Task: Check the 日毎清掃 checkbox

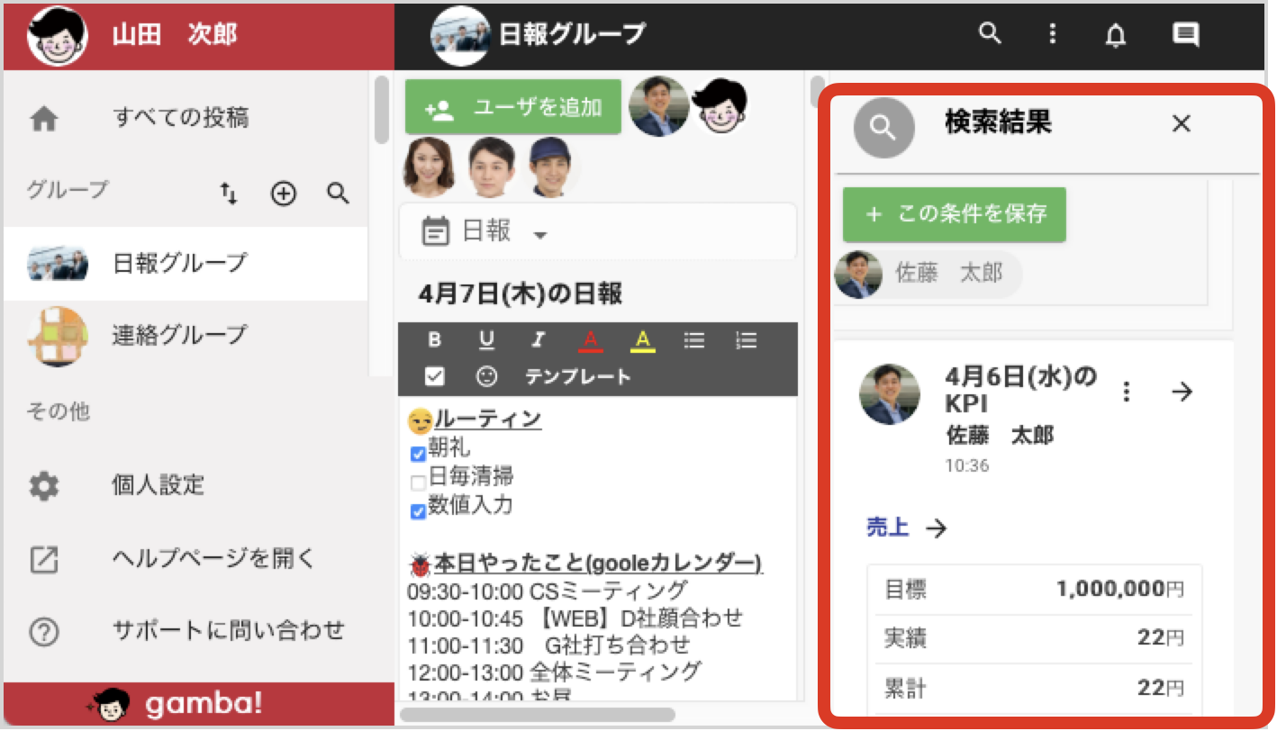Action: (418, 483)
